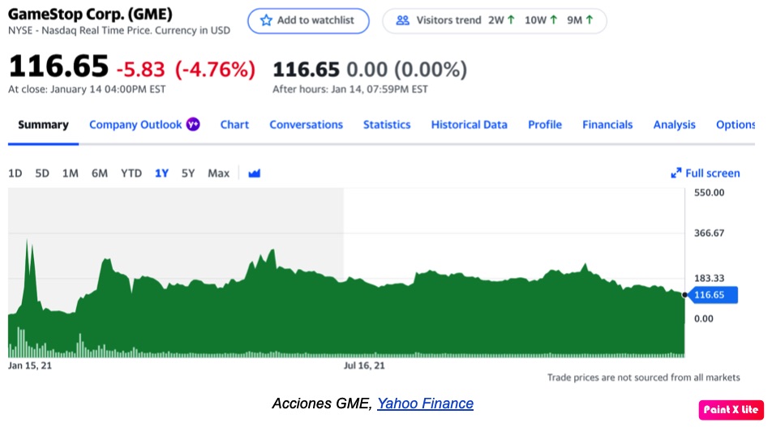Click the 116.65 current price marker on chart
The width and height of the screenshot is (772, 427).
(713, 295)
